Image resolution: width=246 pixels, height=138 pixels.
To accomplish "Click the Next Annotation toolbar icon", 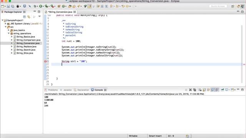I will click(111, 6).
